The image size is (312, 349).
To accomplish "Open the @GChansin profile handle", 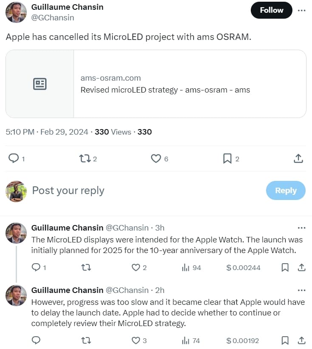I will [53, 17].
